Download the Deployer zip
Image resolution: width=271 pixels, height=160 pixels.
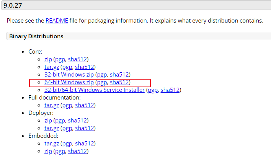pyautogui.click(x=48, y=121)
